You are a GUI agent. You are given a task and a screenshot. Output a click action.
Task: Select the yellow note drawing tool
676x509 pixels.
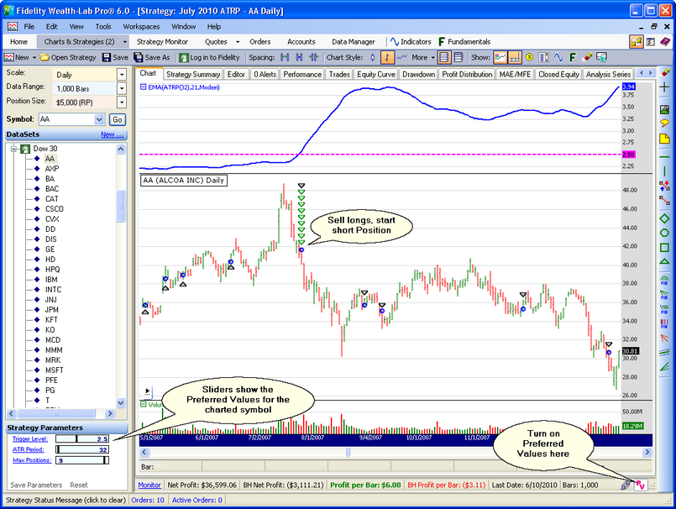pyautogui.click(x=665, y=139)
